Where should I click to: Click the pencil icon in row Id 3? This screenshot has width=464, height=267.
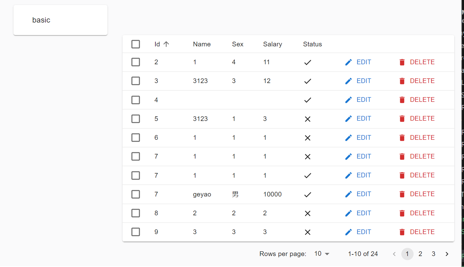348,81
